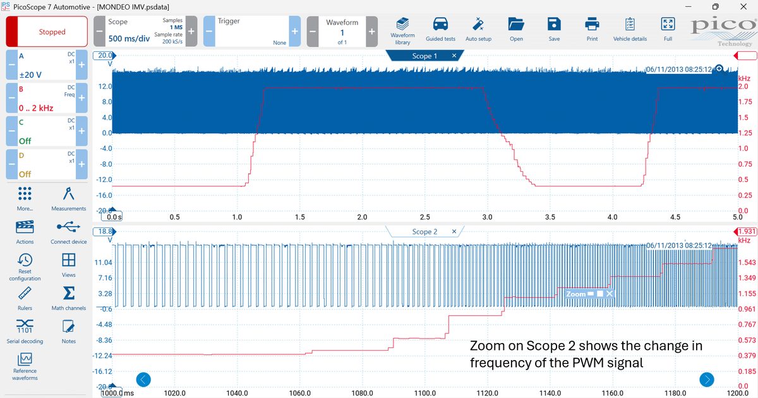758x398 pixels.
Task: Open Math channels
Action: (69, 298)
